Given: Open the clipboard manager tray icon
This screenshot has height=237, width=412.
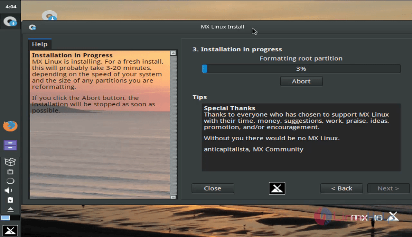Looking at the screenshot, I should point(10,172).
